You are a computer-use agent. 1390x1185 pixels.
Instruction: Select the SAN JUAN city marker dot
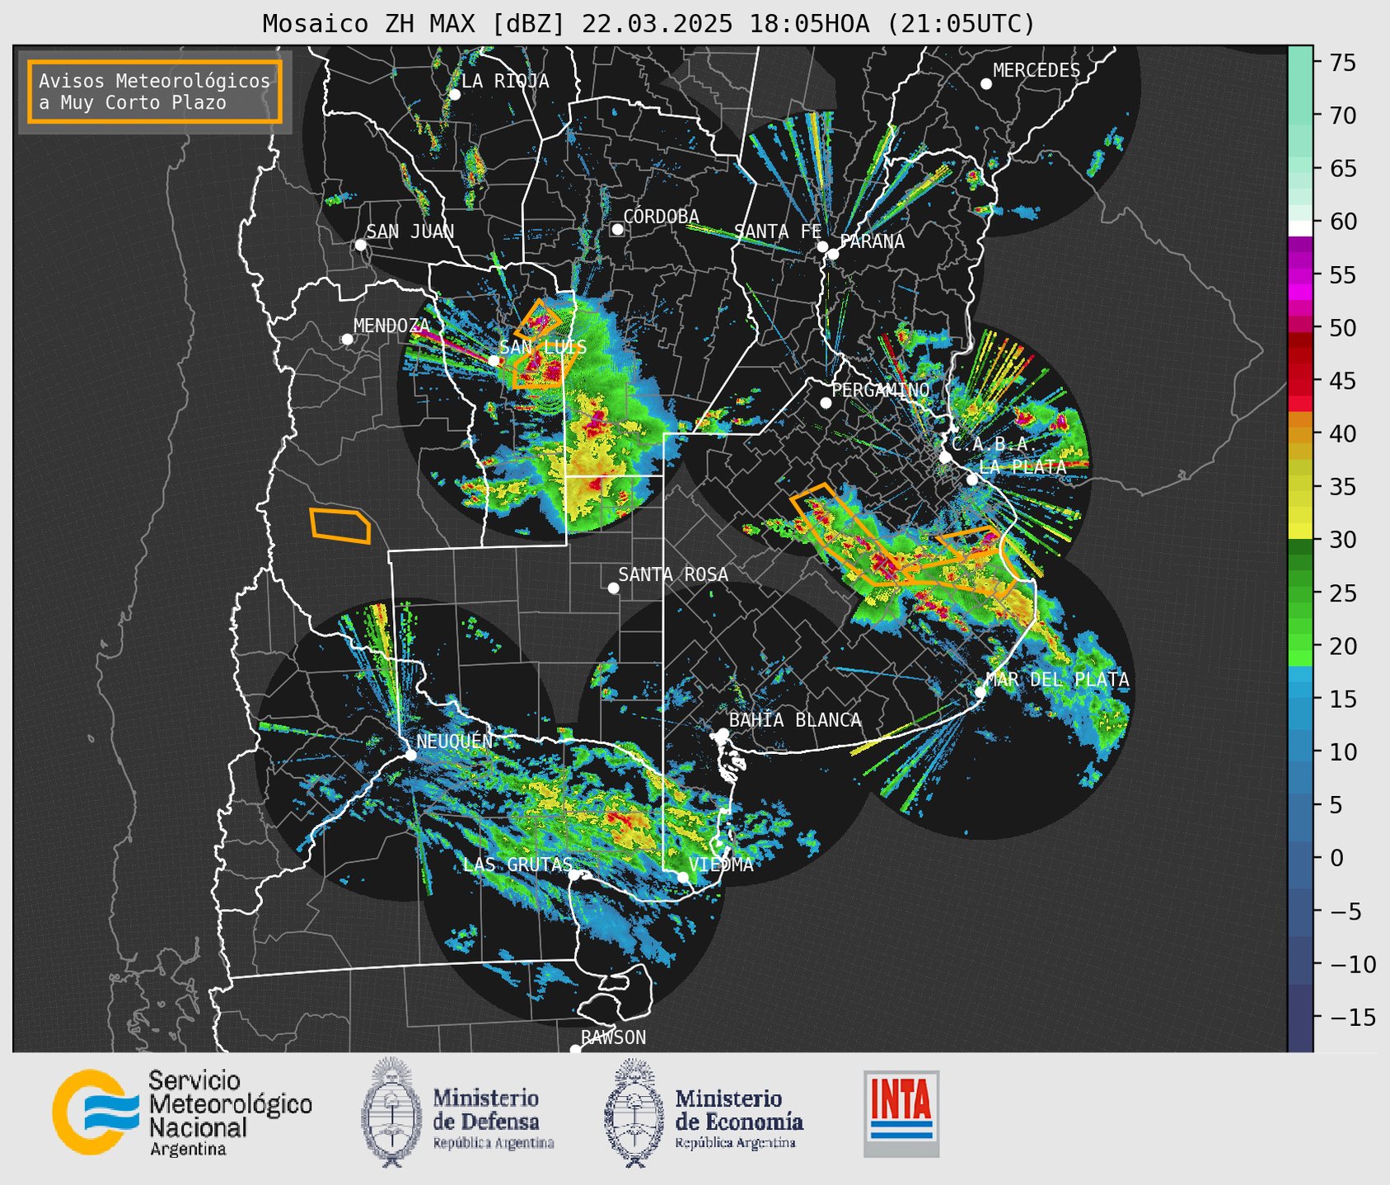point(360,245)
